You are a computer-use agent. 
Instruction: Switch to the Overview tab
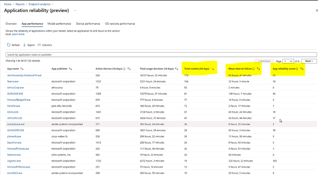[11, 24]
